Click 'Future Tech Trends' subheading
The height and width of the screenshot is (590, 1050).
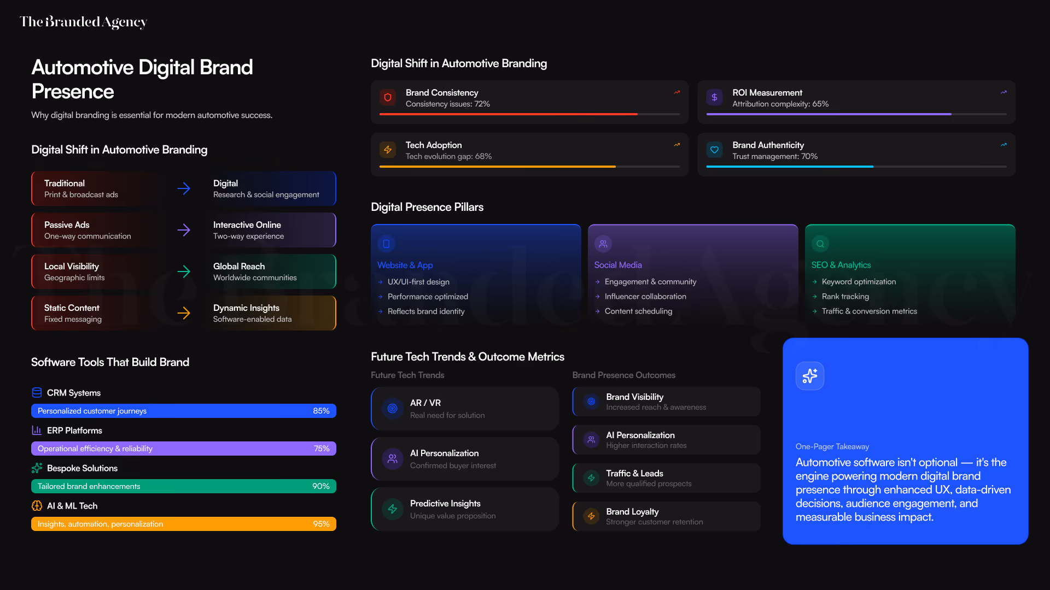click(407, 375)
